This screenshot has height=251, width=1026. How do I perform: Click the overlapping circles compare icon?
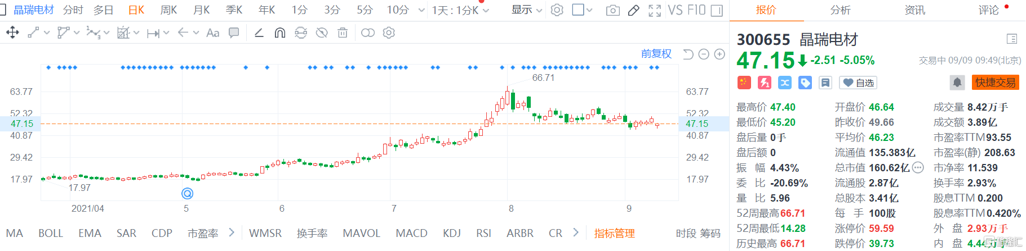[367, 33]
